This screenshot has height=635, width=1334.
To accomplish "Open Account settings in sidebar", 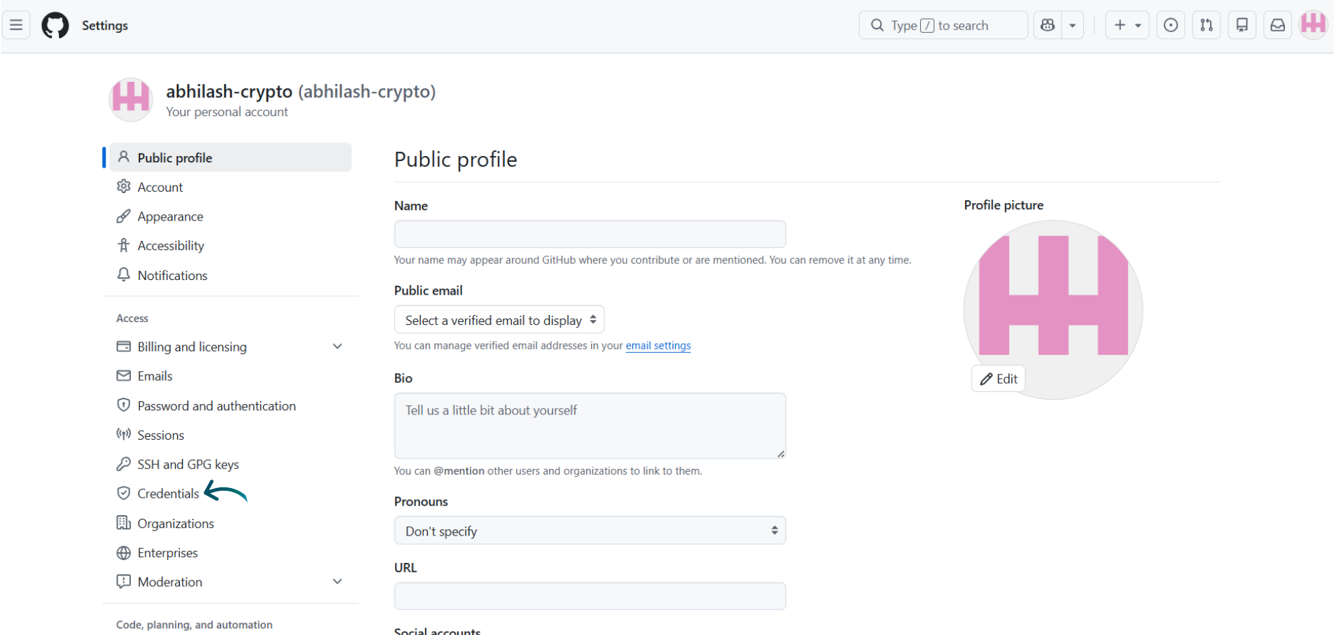I will tap(160, 187).
